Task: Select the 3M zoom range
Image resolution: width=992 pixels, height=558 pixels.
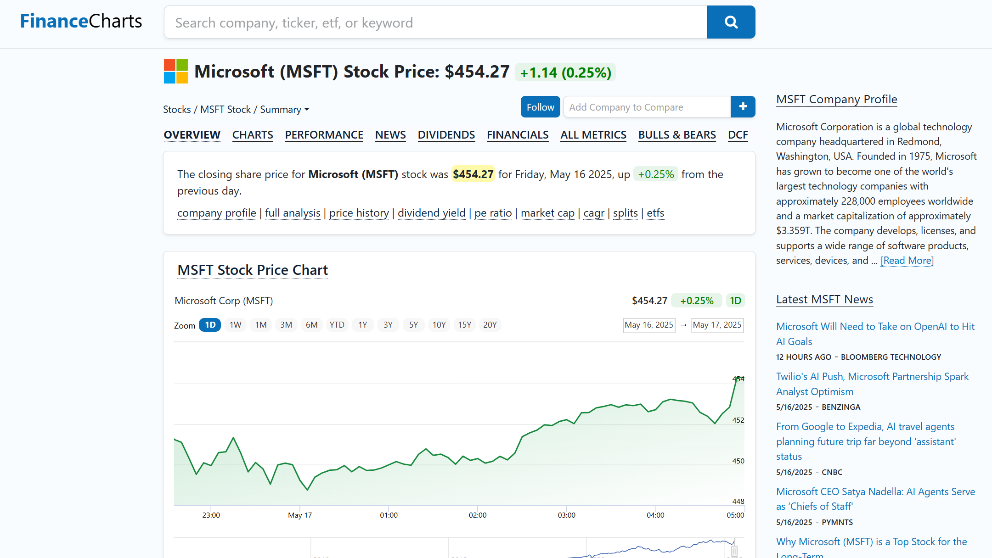Action: pos(286,325)
